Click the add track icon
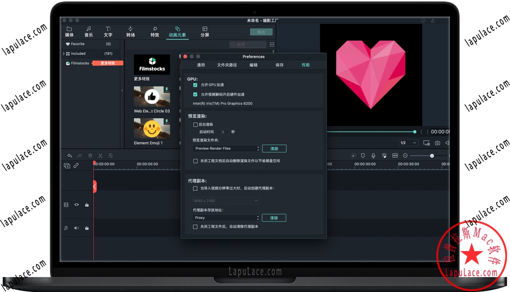The height and width of the screenshot is (292, 510). (67, 166)
